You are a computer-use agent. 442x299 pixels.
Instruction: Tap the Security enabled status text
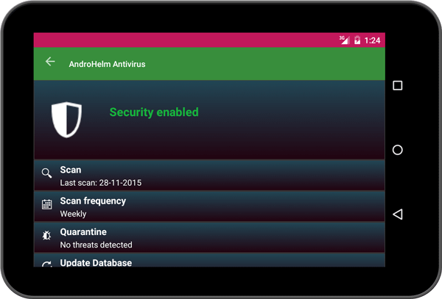point(154,112)
